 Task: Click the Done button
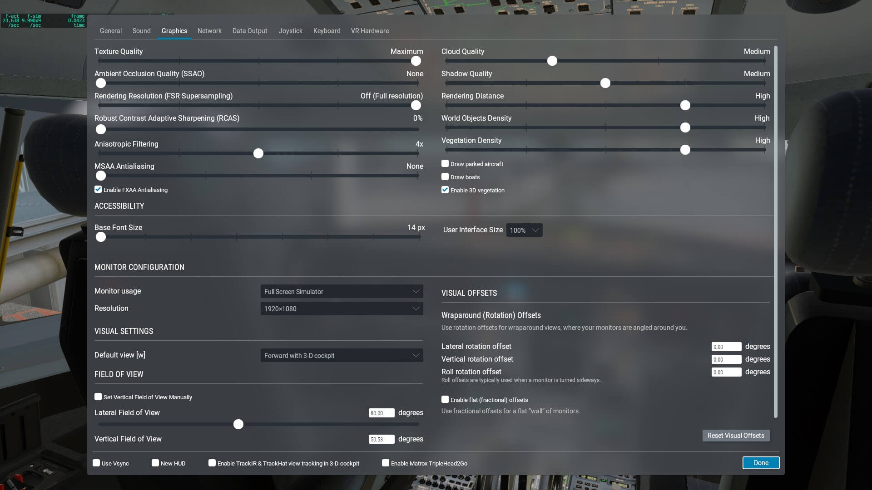(761, 463)
